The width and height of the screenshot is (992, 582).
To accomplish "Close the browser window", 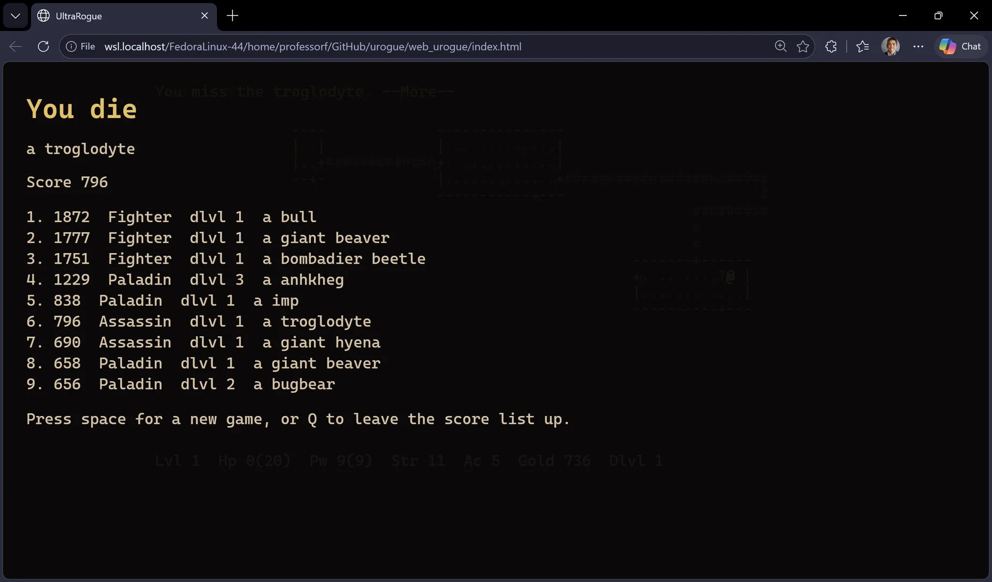I will click(974, 15).
